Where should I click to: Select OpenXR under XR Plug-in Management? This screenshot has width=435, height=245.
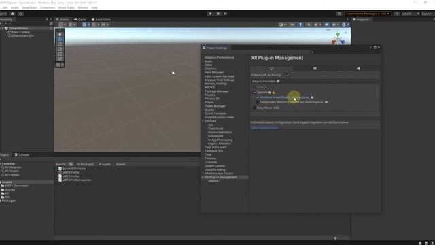[213, 181]
